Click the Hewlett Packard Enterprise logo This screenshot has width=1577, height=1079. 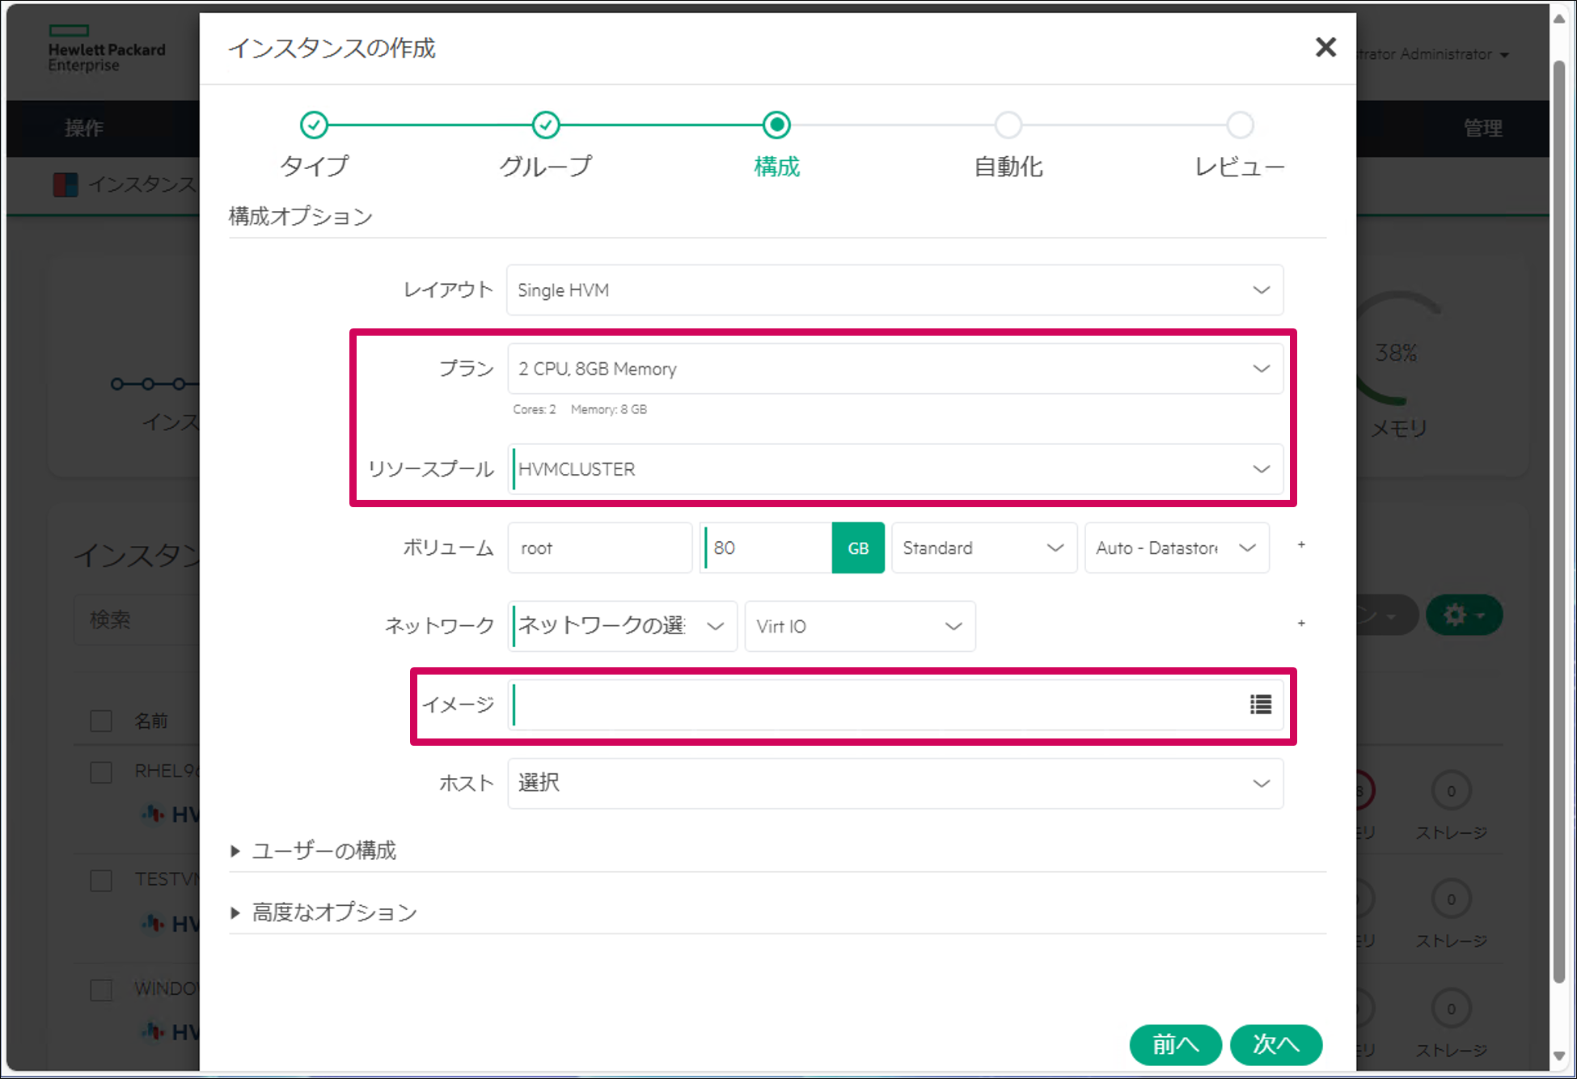pos(107,50)
